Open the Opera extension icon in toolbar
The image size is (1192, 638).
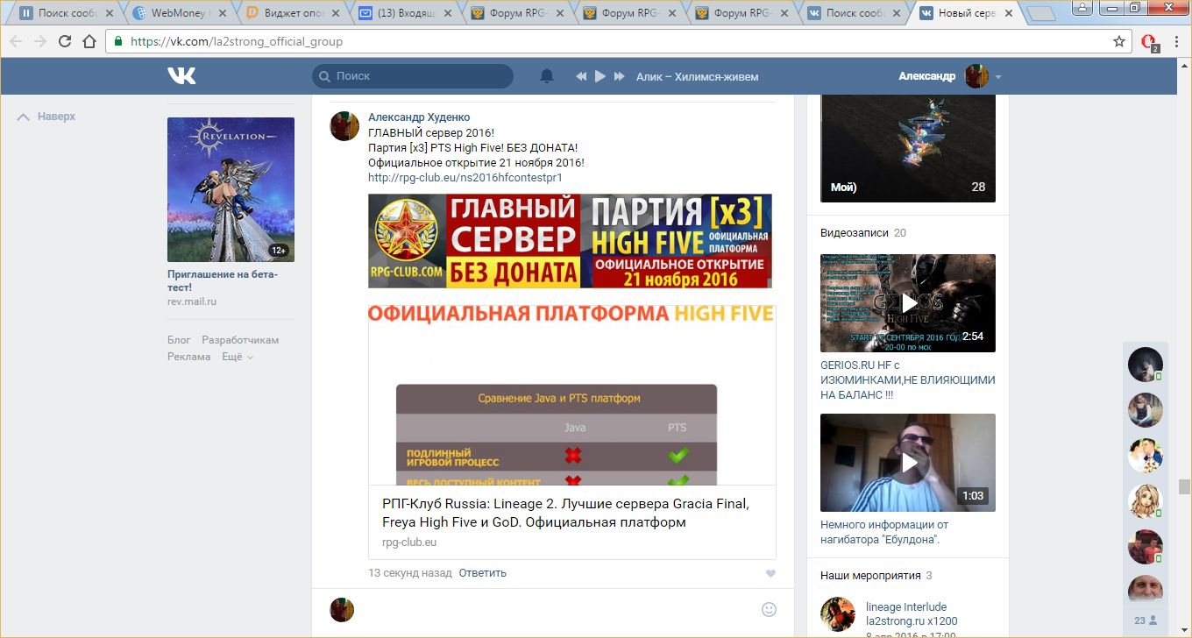[x=1149, y=41]
